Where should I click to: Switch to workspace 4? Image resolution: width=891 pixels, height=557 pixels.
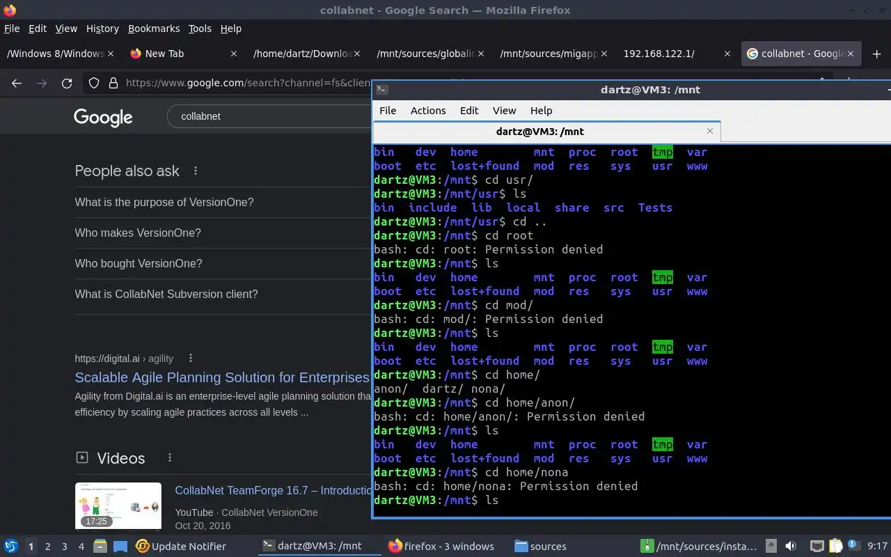point(81,546)
